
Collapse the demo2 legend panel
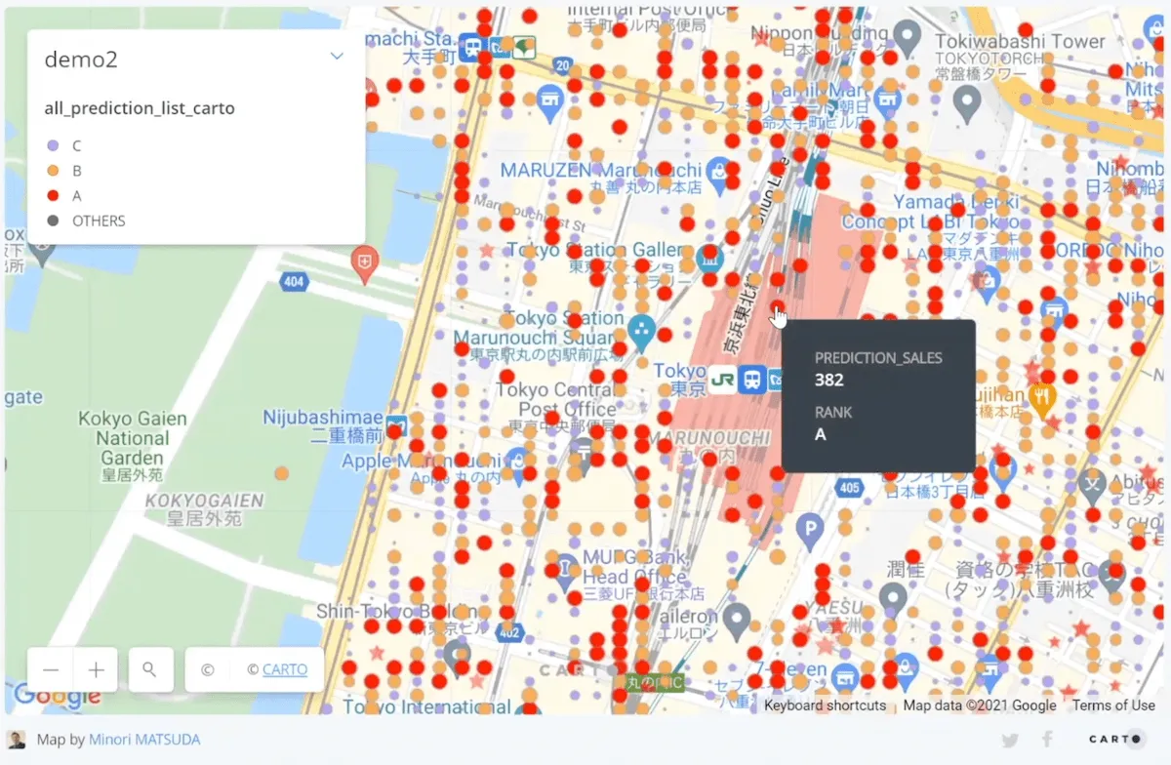337,57
